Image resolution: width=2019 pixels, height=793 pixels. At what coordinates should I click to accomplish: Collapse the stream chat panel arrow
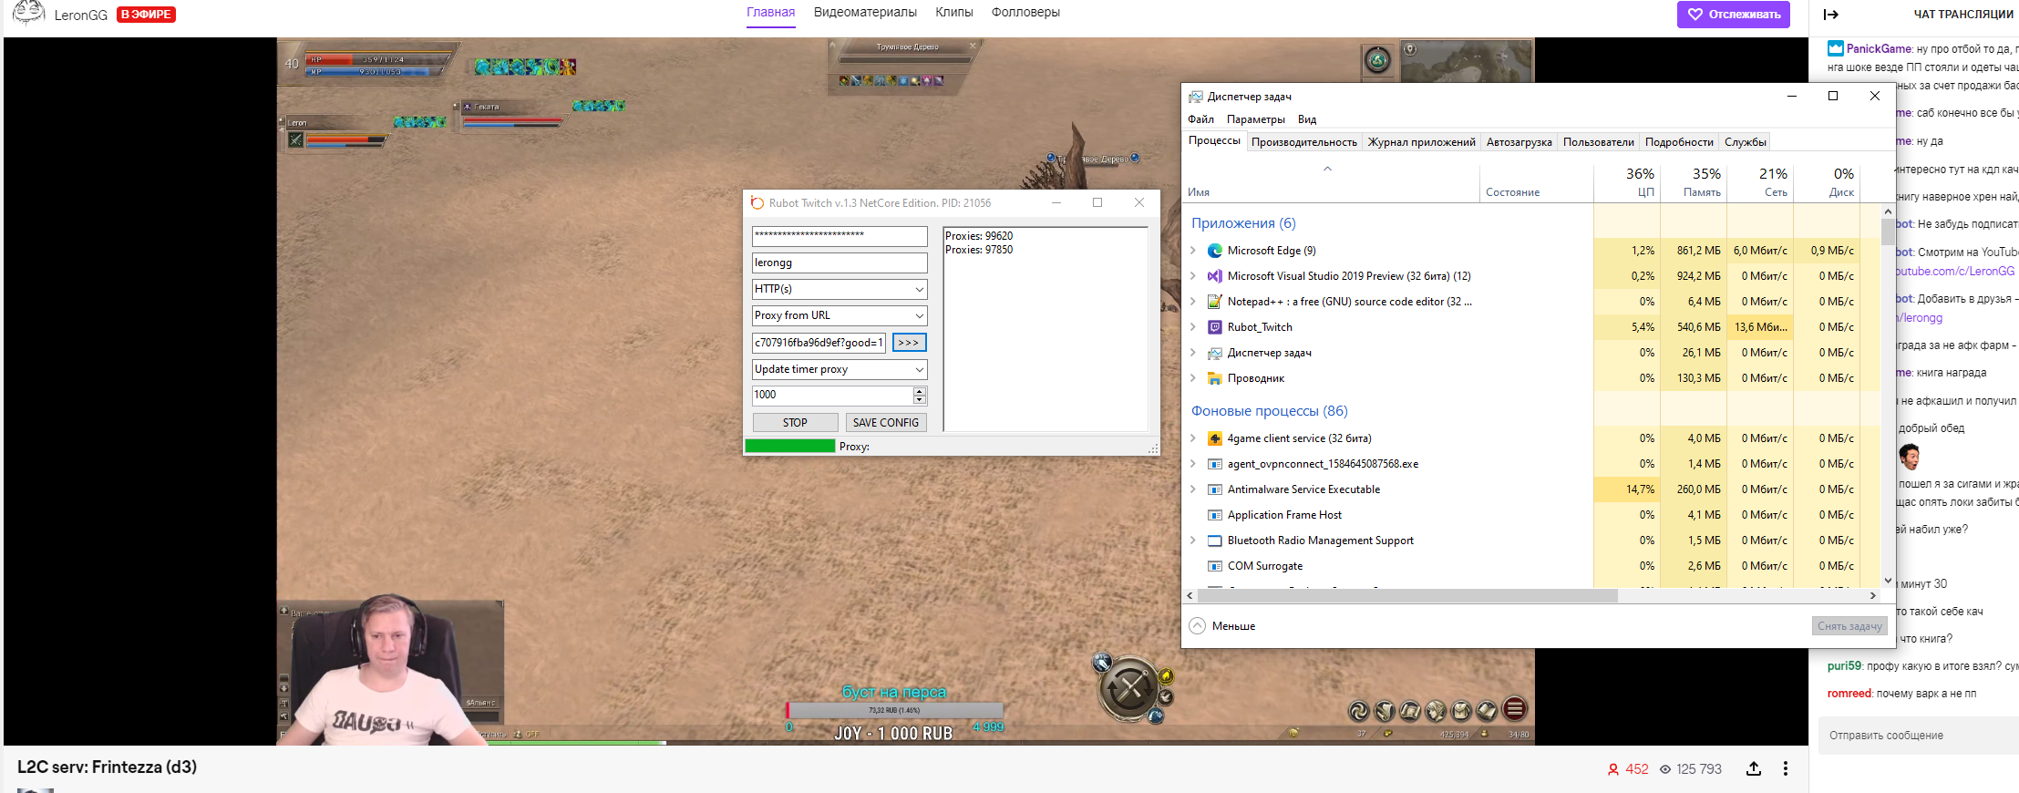(1830, 15)
